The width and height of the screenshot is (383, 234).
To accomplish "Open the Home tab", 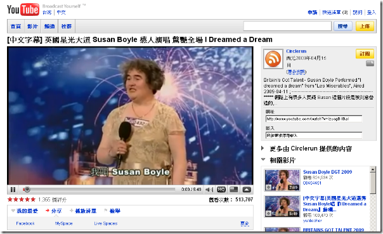I will 16,26.
